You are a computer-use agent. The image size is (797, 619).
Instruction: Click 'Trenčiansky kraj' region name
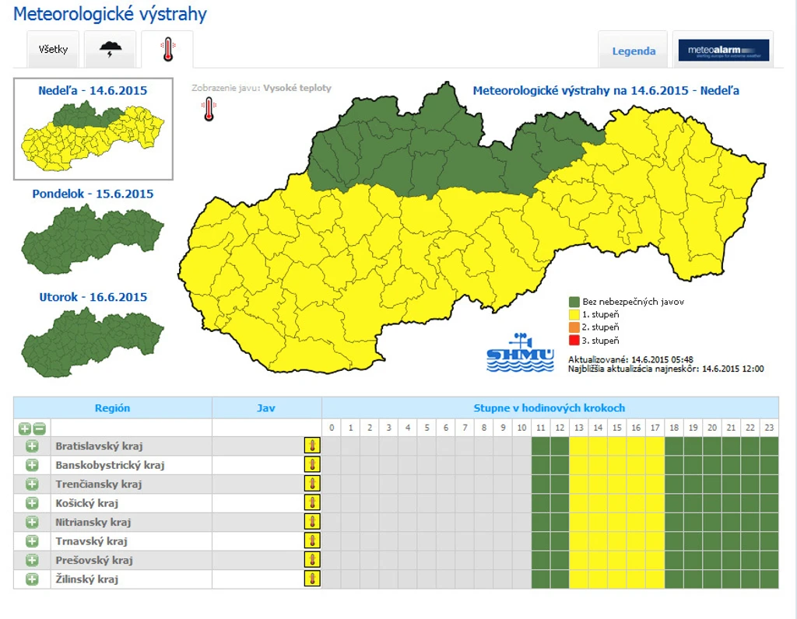pos(99,484)
